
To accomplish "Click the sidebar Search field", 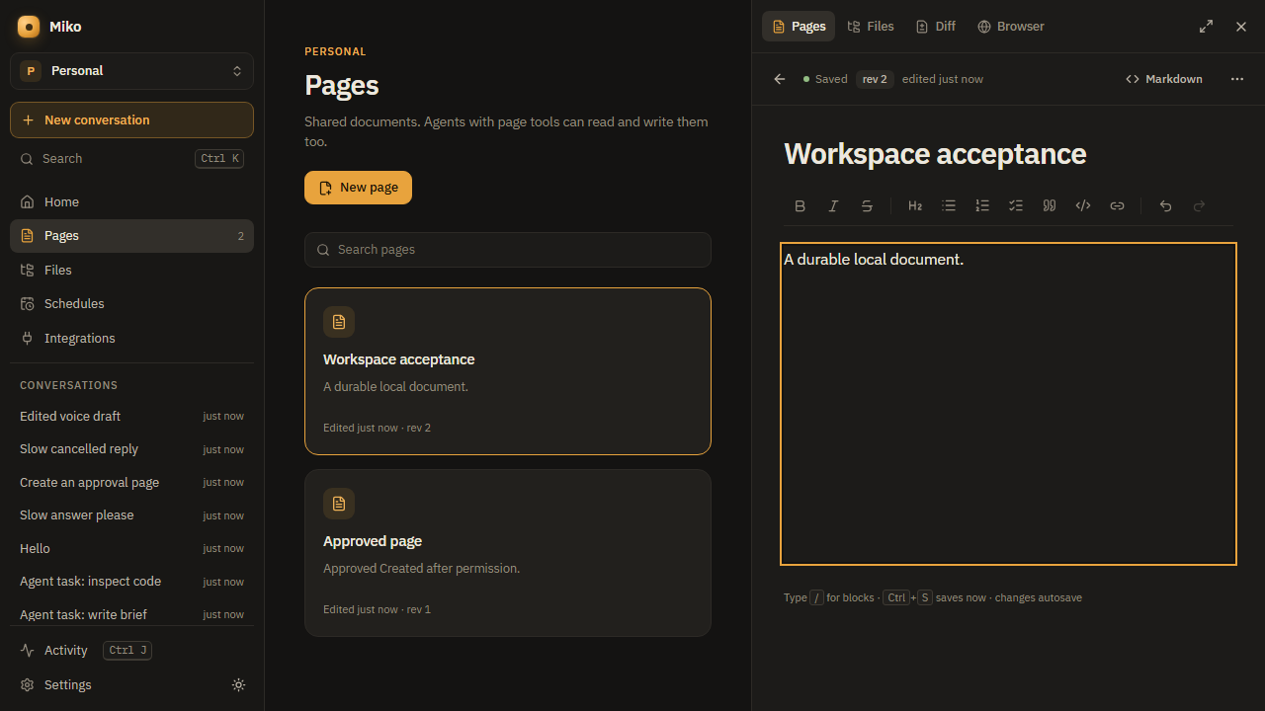I will pyautogui.click(x=131, y=158).
